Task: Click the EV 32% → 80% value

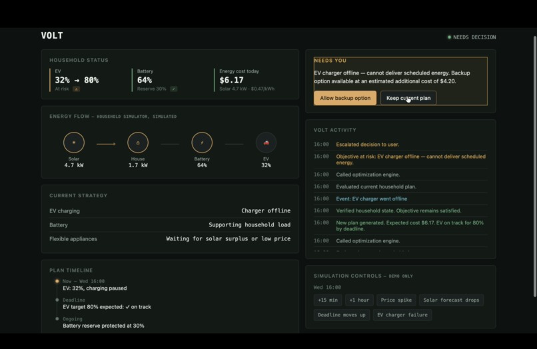Action: pos(77,80)
